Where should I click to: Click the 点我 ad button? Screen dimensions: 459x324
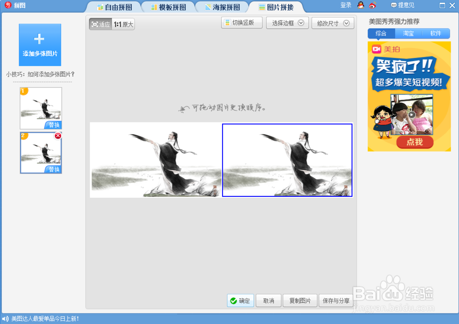415,142
